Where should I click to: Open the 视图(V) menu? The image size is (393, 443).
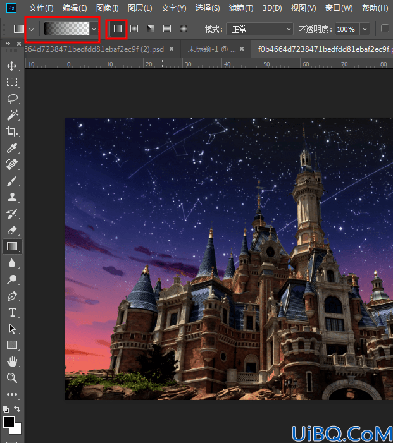point(303,8)
